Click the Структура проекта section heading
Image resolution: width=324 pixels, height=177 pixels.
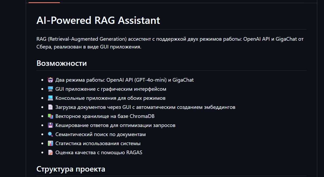71,169
